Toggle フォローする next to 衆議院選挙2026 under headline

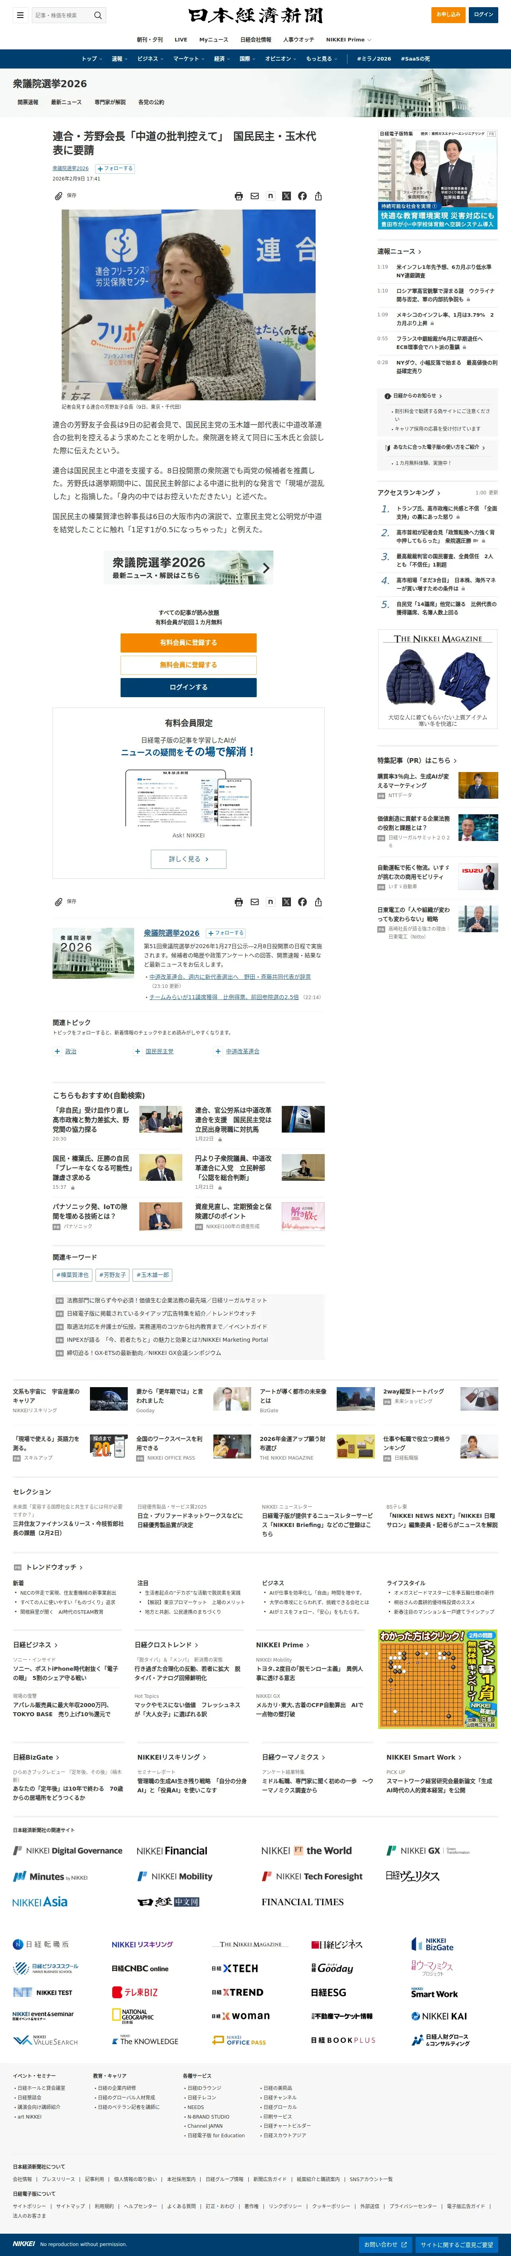[x=115, y=168]
